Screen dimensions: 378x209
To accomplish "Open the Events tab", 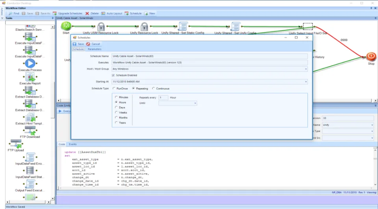I will point(72,144).
